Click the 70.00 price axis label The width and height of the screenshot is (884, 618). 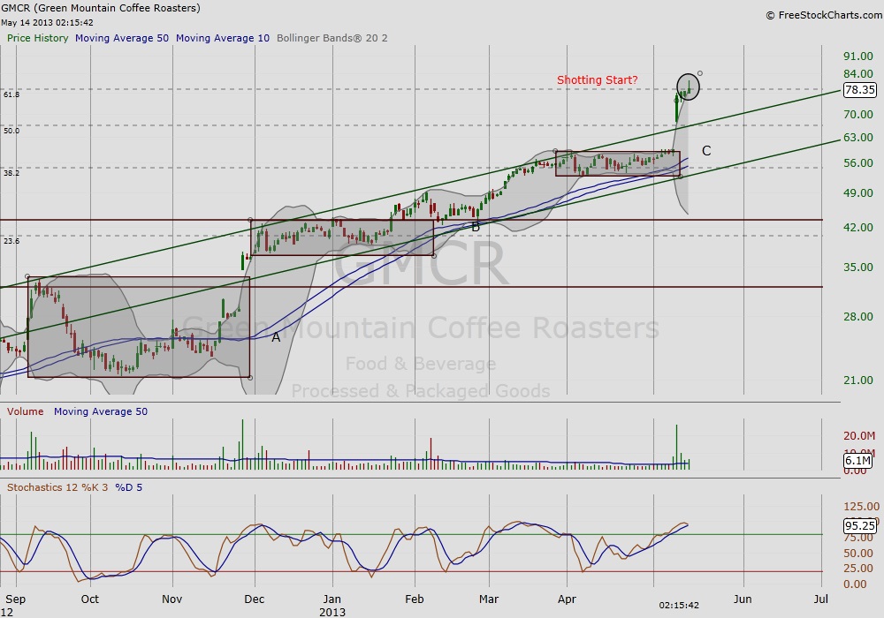(x=858, y=114)
